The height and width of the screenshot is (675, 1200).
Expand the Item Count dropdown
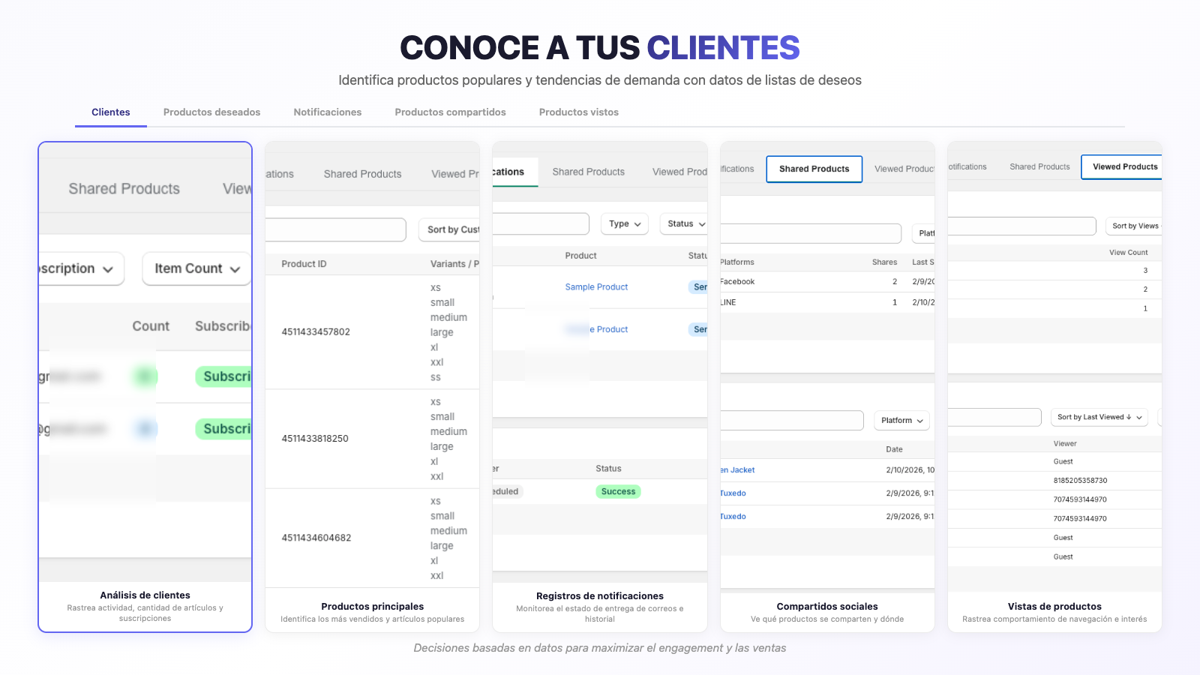[x=196, y=268]
